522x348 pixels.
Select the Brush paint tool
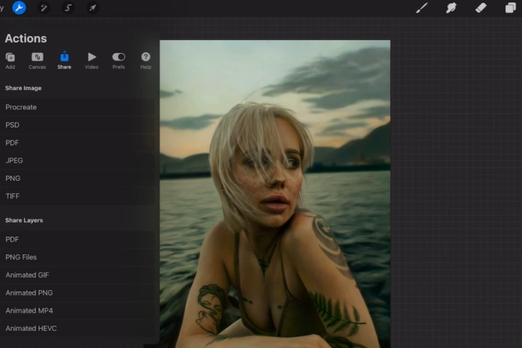tap(421, 8)
